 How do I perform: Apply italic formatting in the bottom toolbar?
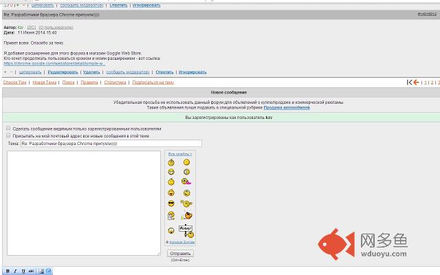tap(15, 271)
